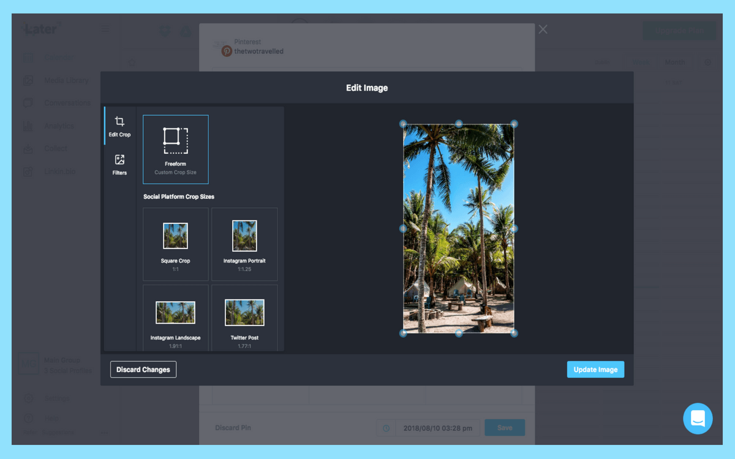735x459 pixels.
Task: Click the Discard Pin link
Action: coord(233,428)
